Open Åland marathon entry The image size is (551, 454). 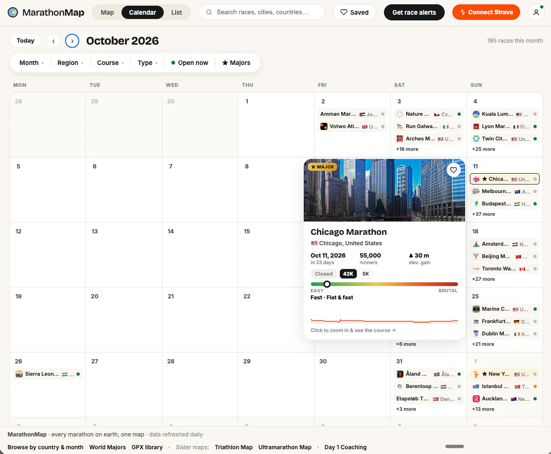(429, 374)
